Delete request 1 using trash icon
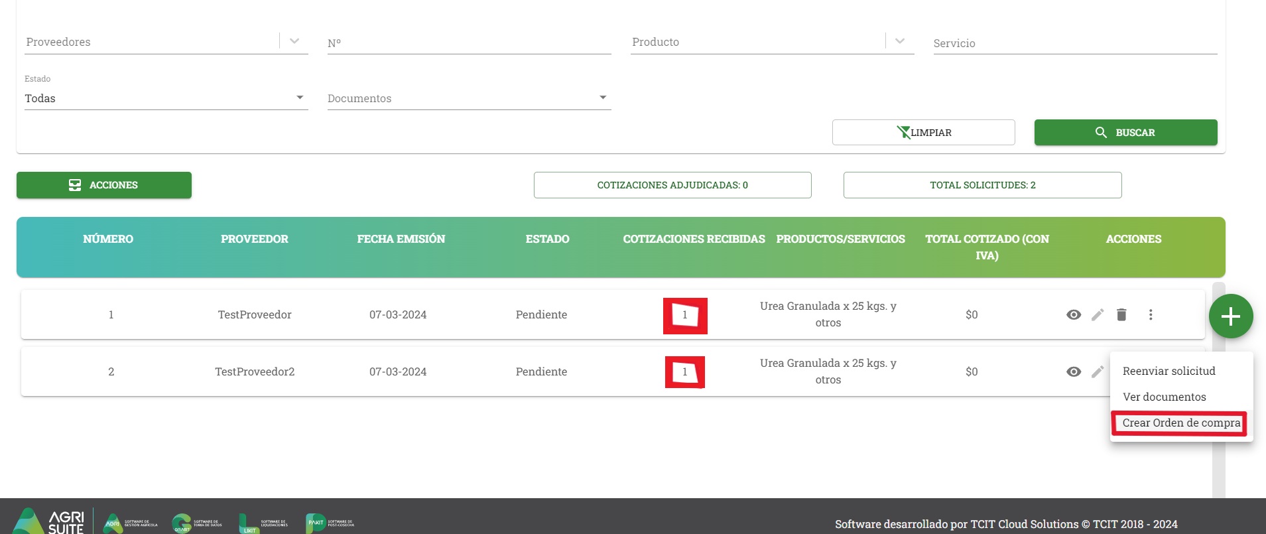Viewport: 1266px width, 534px height. [1121, 314]
